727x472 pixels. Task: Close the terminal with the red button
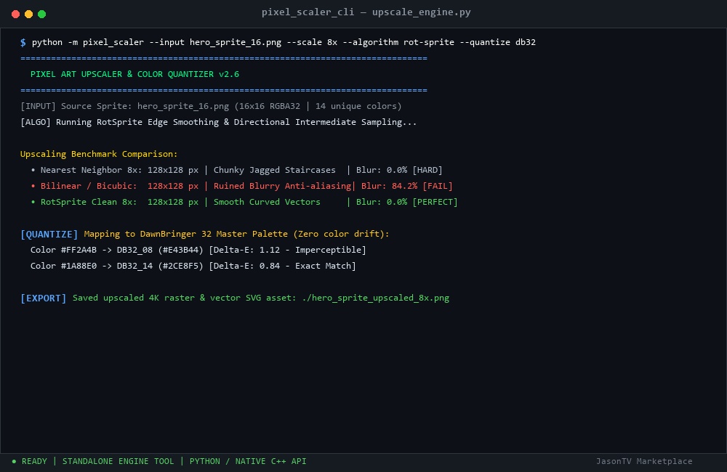tap(15, 15)
